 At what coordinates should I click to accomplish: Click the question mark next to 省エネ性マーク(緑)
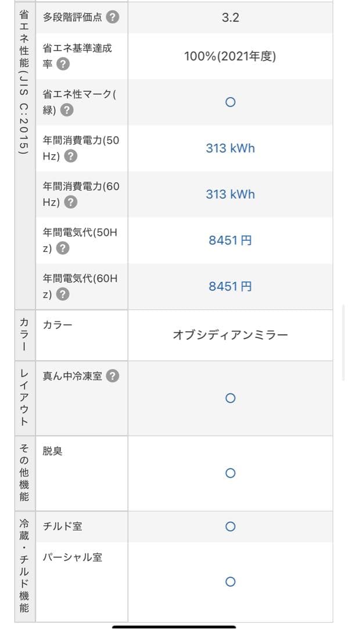pos(68,108)
